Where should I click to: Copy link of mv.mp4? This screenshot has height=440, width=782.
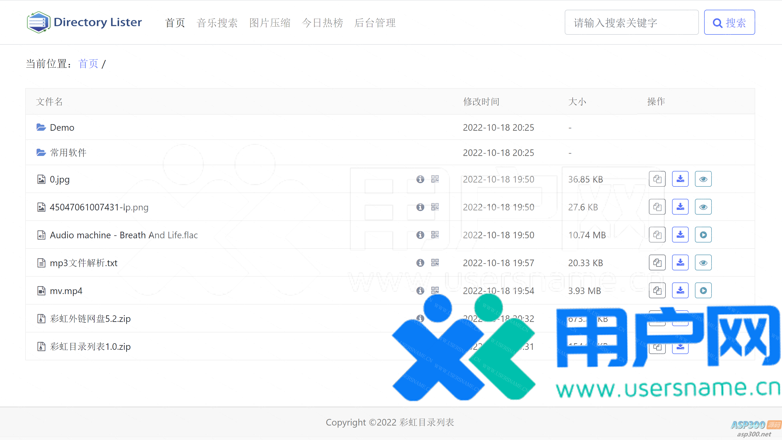click(x=657, y=291)
